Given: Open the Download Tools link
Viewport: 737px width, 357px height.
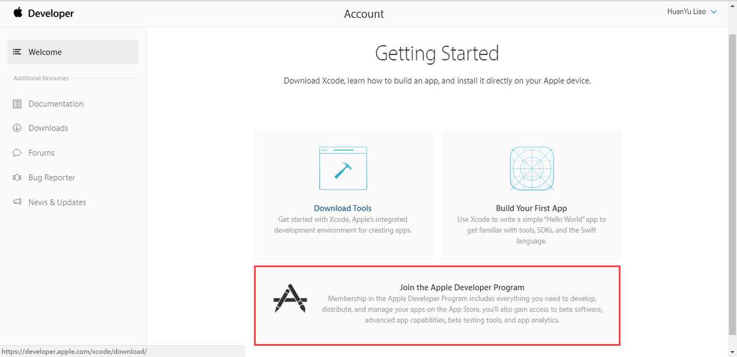Looking at the screenshot, I should [x=343, y=208].
